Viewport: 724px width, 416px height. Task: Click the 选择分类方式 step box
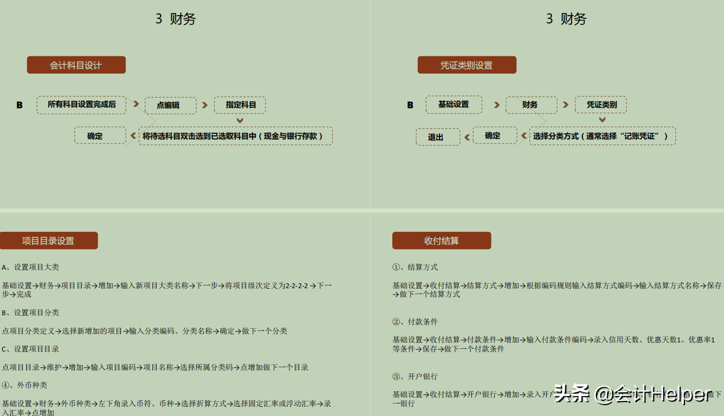click(x=602, y=136)
